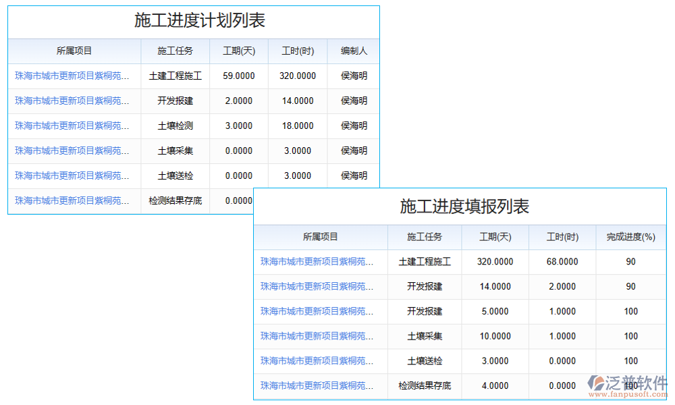This screenshot has height=405, width=675.
Task: Click the 所属项目 column header in 计划列表
Action: [74, 51]
